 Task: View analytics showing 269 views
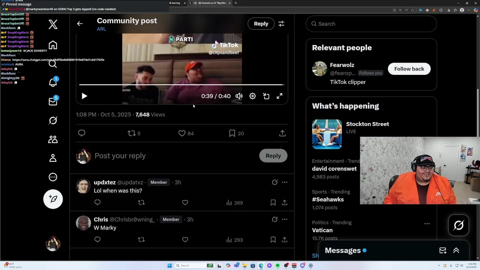tap(234, 202)
